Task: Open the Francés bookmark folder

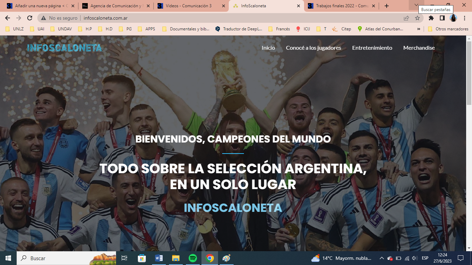Action: click(x=279, y=29)
